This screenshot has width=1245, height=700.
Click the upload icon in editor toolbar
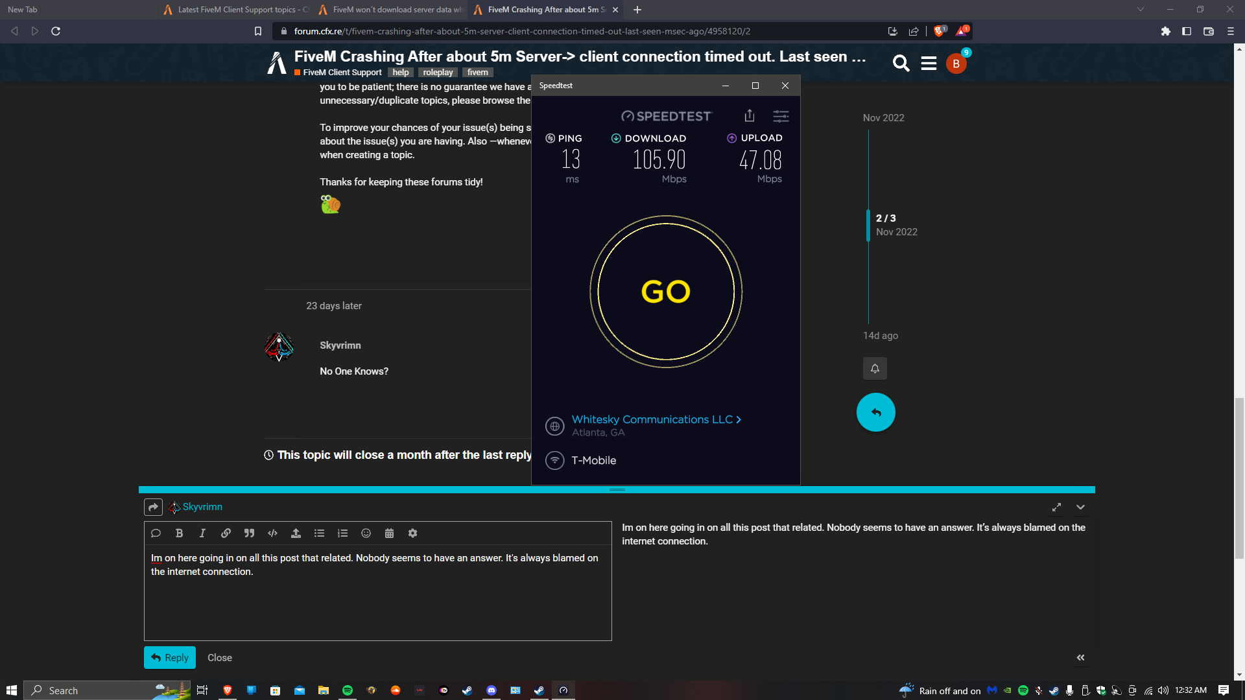[296, 533]
